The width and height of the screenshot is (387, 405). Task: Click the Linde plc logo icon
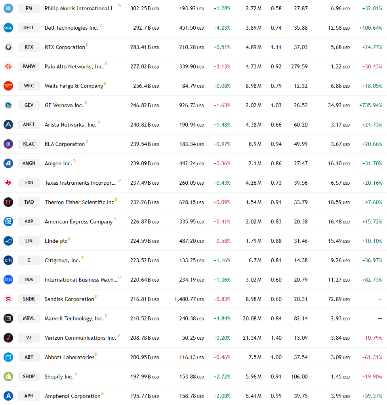pos(8,241)
